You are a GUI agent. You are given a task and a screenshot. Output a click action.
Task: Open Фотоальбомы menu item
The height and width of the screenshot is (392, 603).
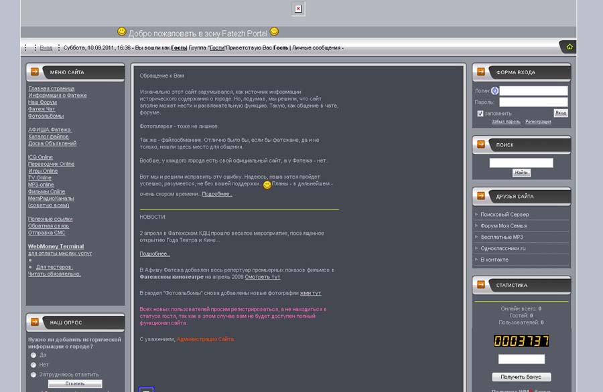pyautogui.click(x=46, y=116)
